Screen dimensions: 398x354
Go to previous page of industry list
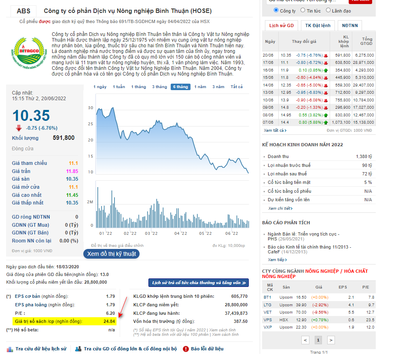pos(305,340)
